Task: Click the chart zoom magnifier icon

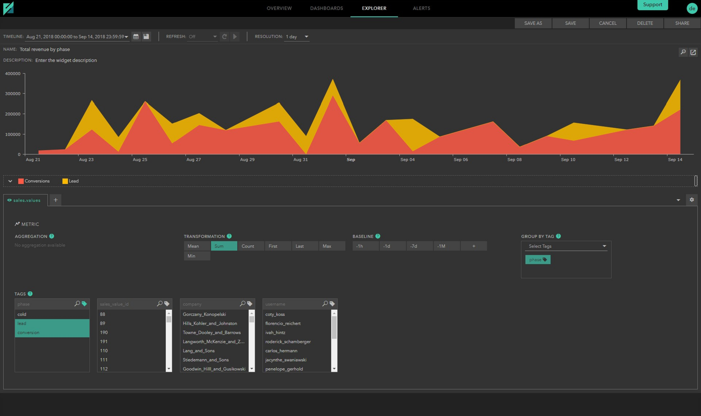Action: pyautogui.click(x=683, y=52)
